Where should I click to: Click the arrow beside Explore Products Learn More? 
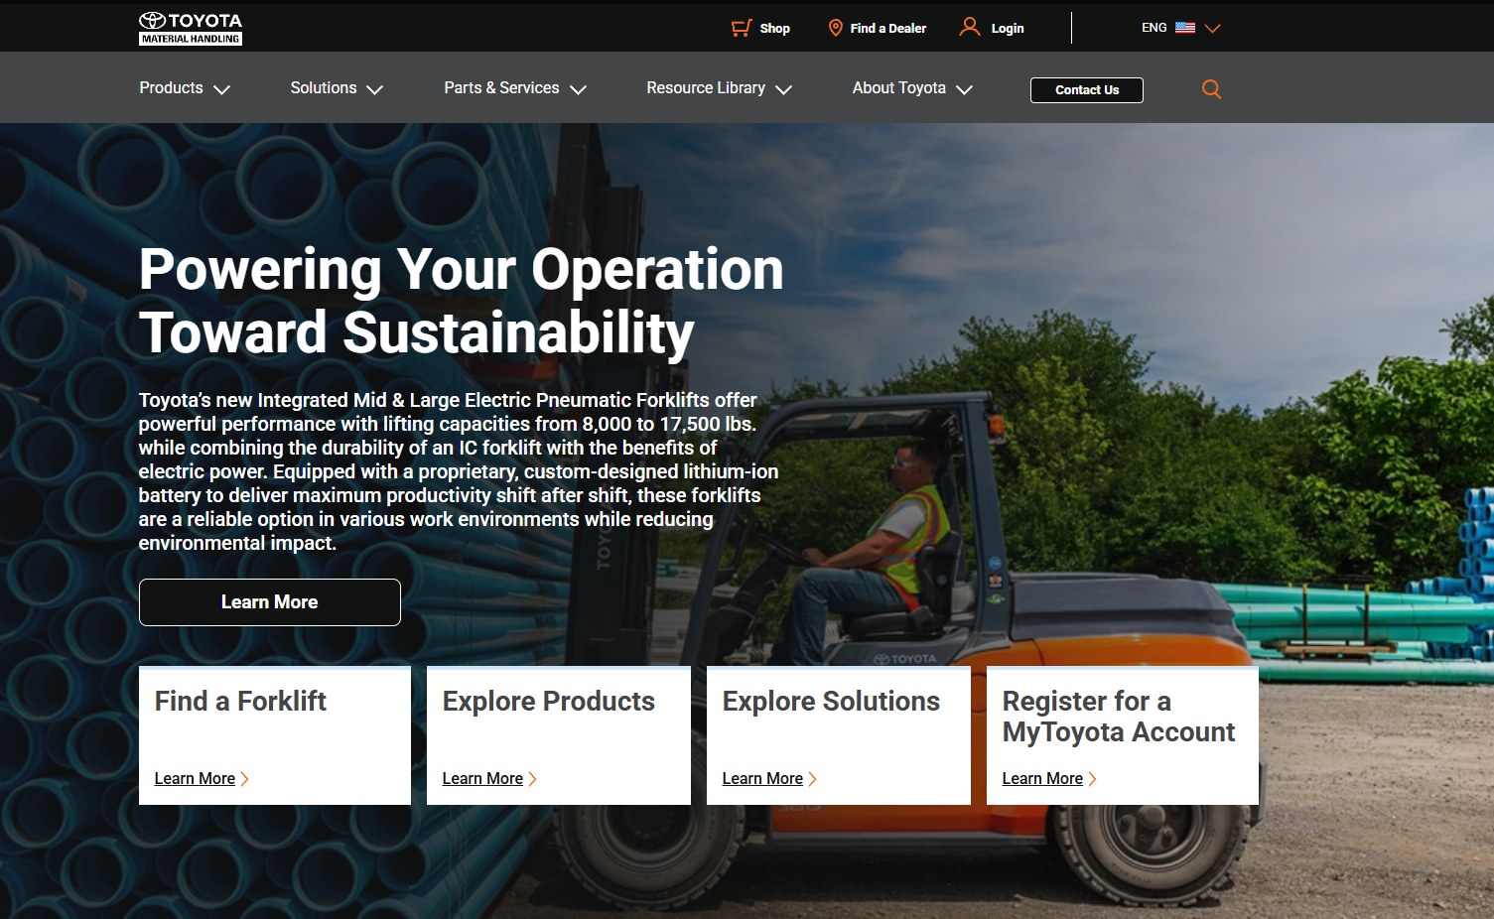pyautogui.click(x=533, y=779)
